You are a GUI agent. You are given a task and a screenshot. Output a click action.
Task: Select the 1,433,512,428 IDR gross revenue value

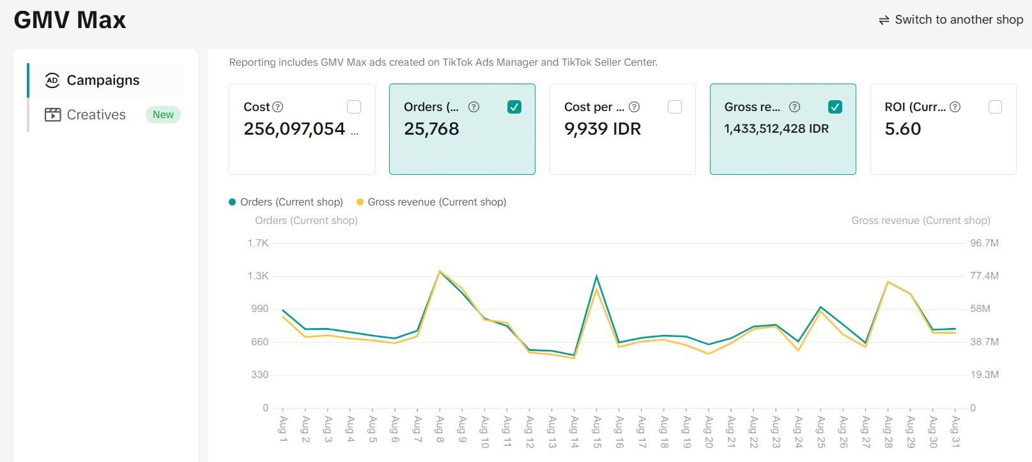click(x=776, y=129)
